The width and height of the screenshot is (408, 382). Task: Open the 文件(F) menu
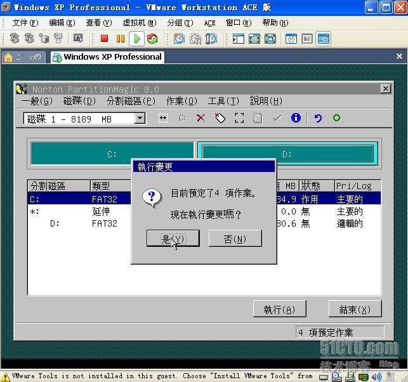(25, 23)
